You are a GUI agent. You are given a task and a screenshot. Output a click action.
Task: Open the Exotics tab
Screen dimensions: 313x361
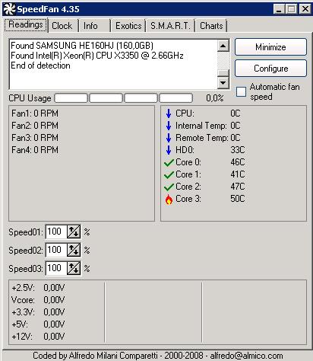pos(128,26)
